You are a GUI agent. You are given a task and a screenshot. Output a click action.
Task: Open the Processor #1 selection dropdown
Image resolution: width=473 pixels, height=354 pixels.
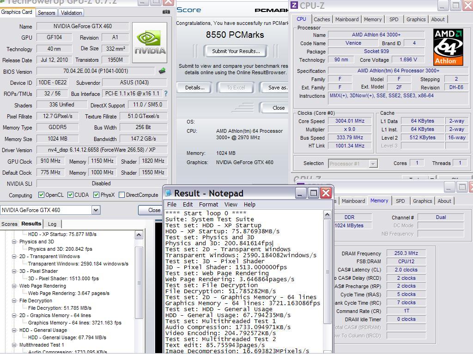click(x=373, y=164)
